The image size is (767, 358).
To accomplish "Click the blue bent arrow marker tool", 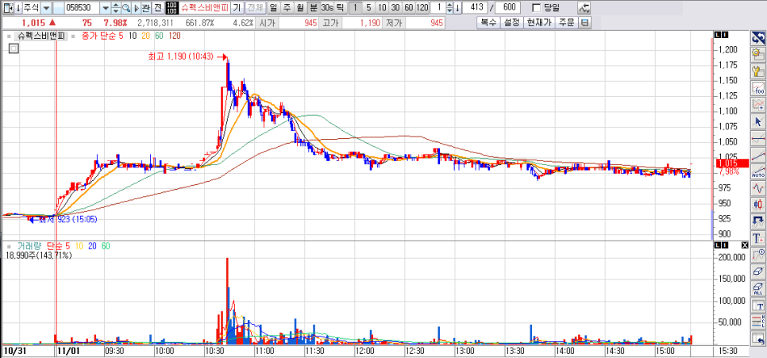I will point(758,221).
